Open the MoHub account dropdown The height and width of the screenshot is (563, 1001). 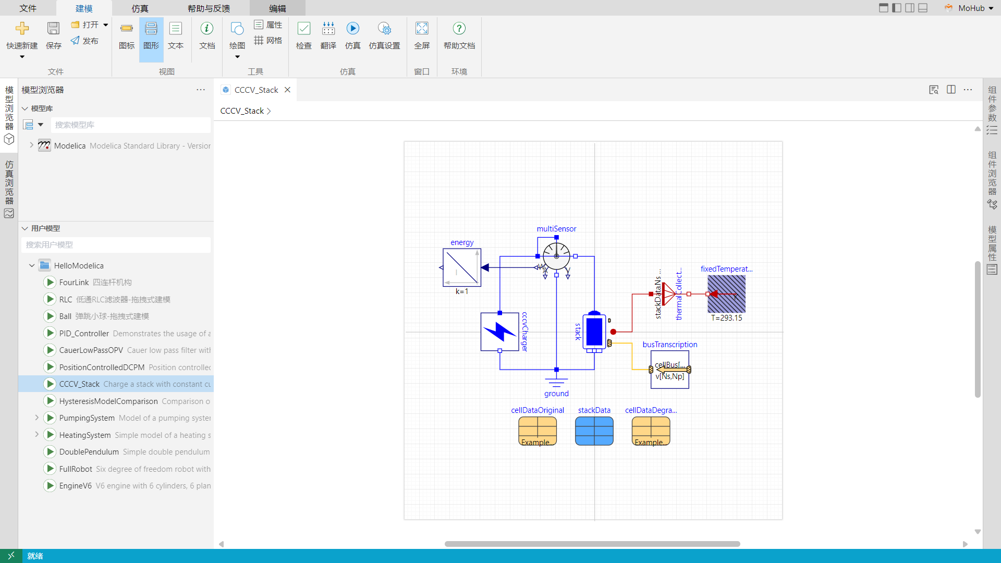click(991, 8)
